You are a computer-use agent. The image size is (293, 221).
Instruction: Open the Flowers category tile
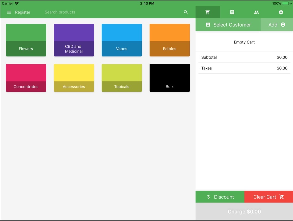pyautogui.click(x=26, y=40)
